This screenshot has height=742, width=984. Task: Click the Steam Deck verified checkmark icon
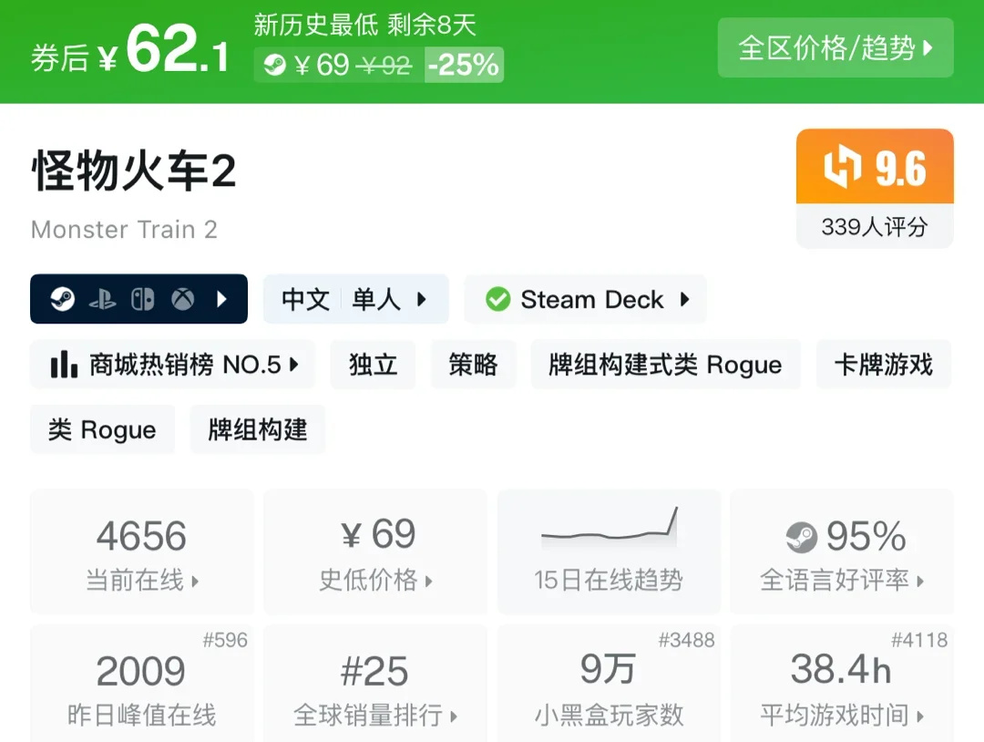click(497, 299)
